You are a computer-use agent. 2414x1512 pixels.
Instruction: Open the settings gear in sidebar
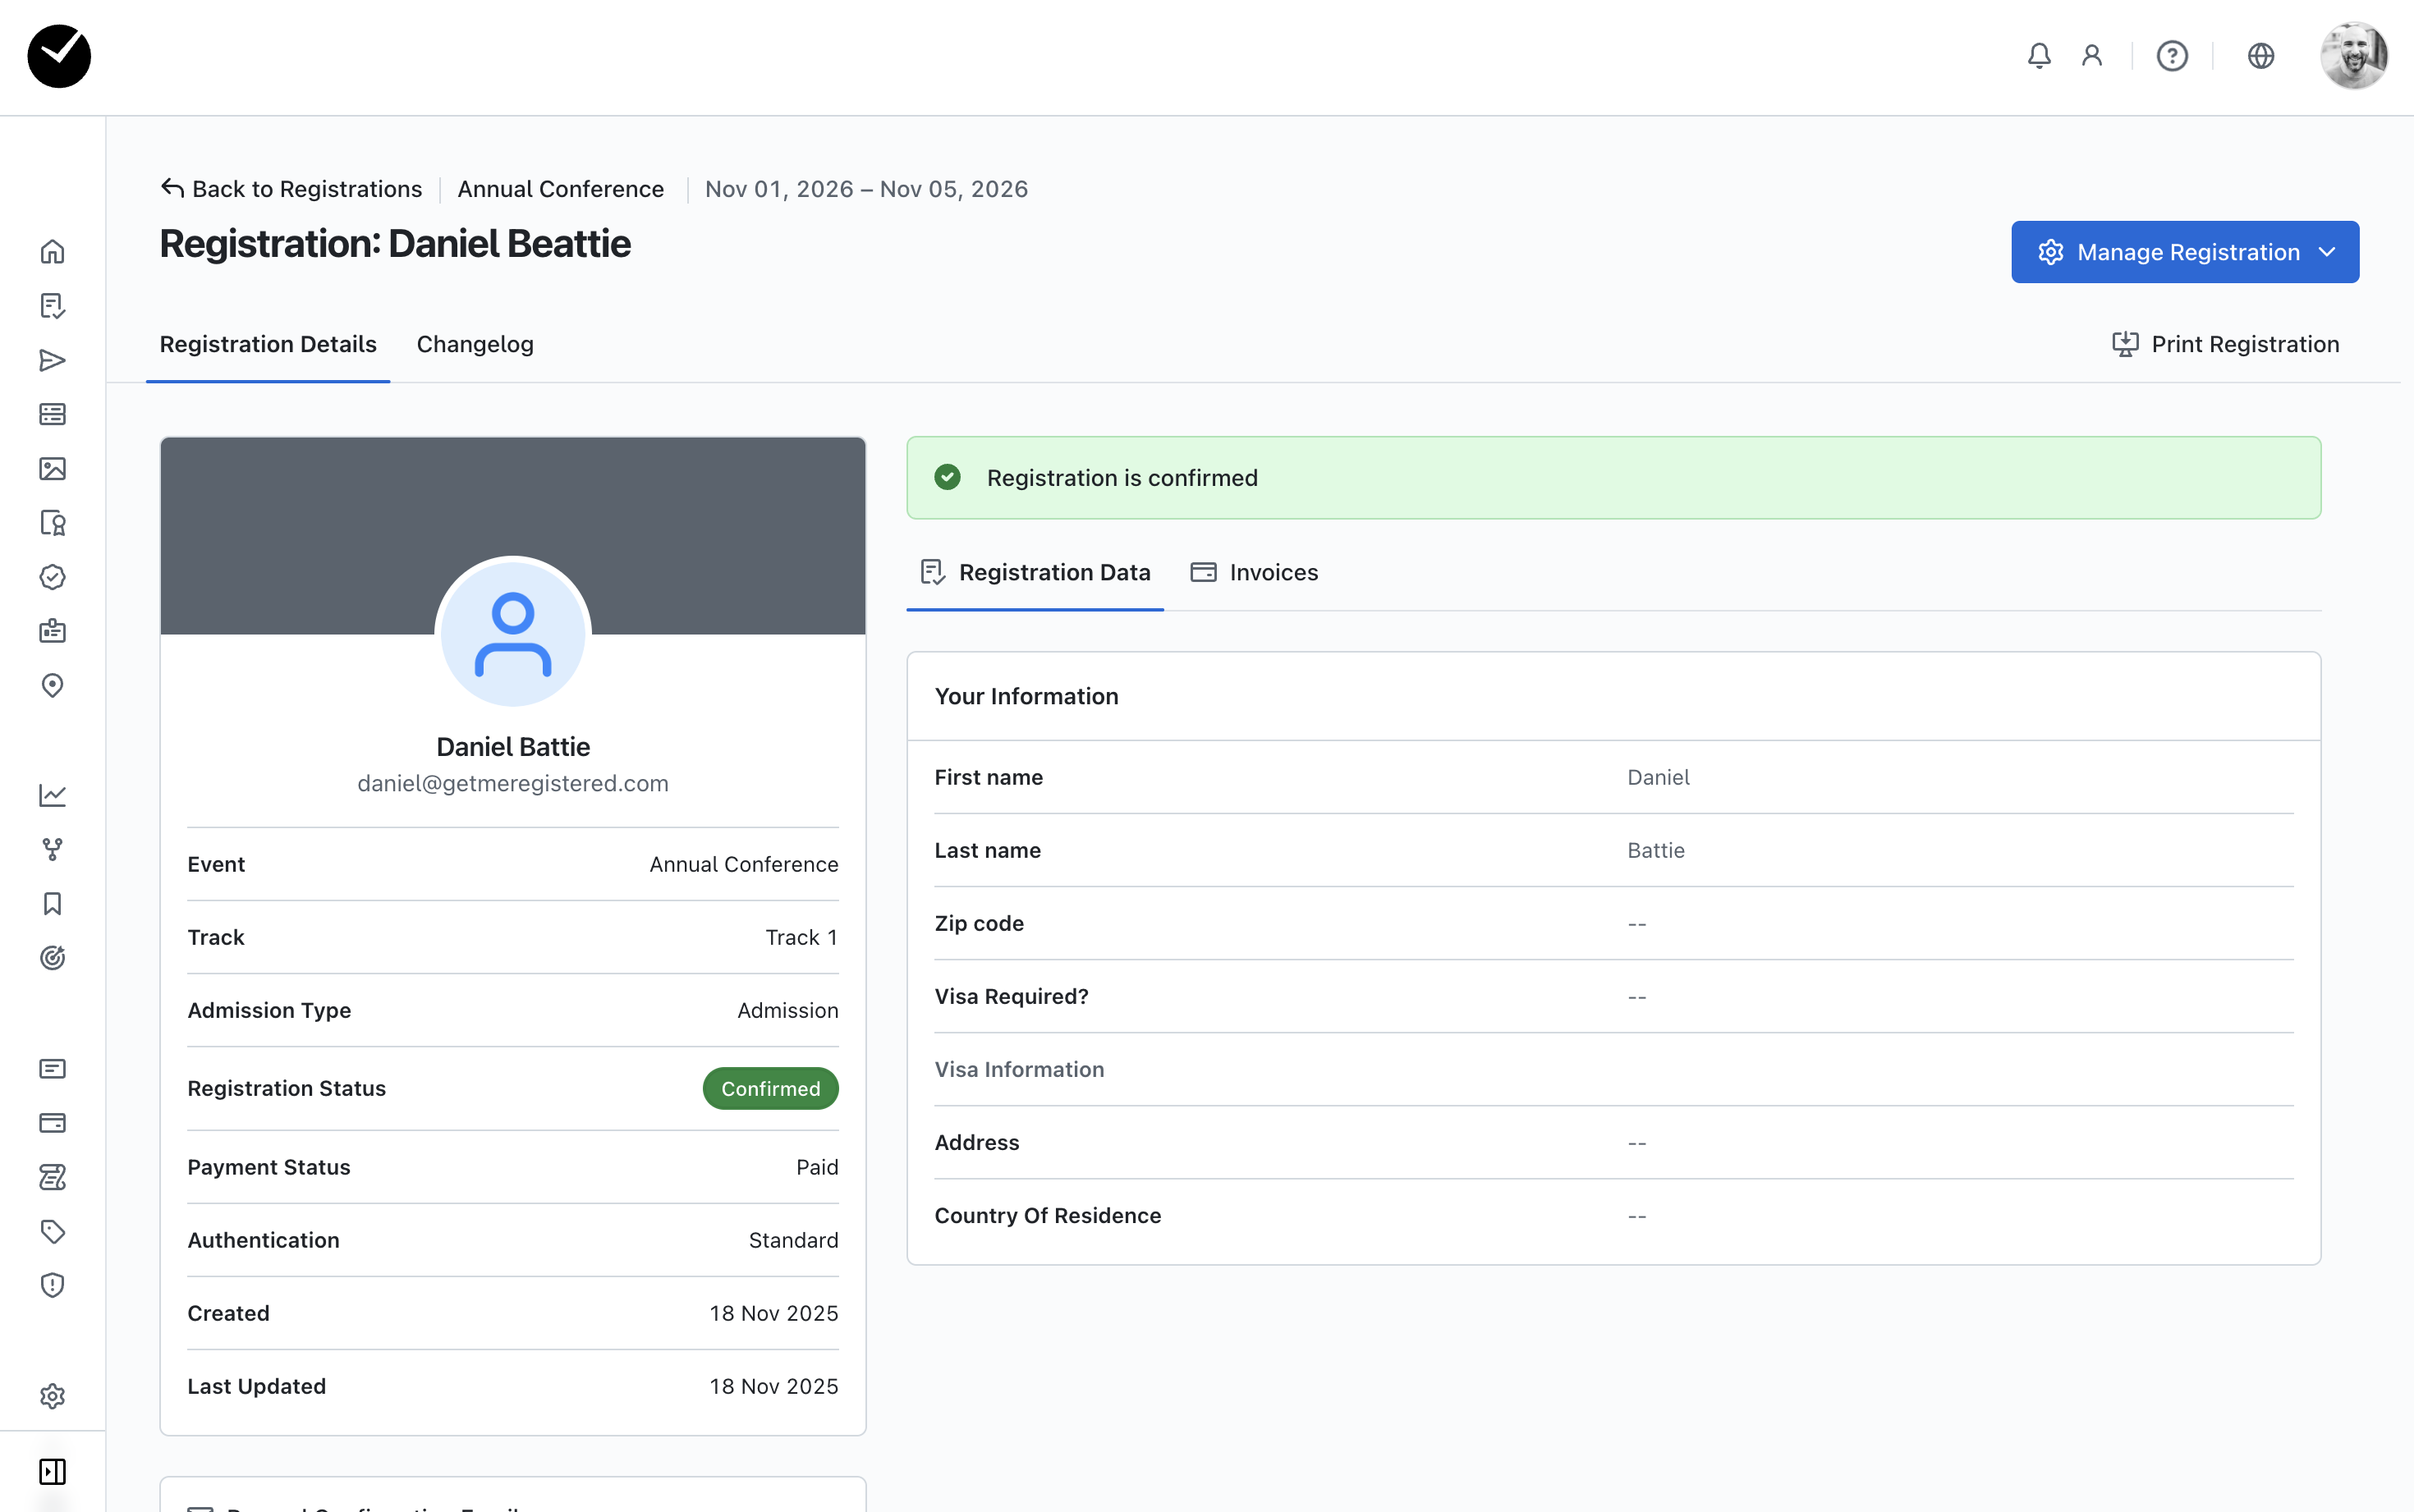coord(52,1396)
